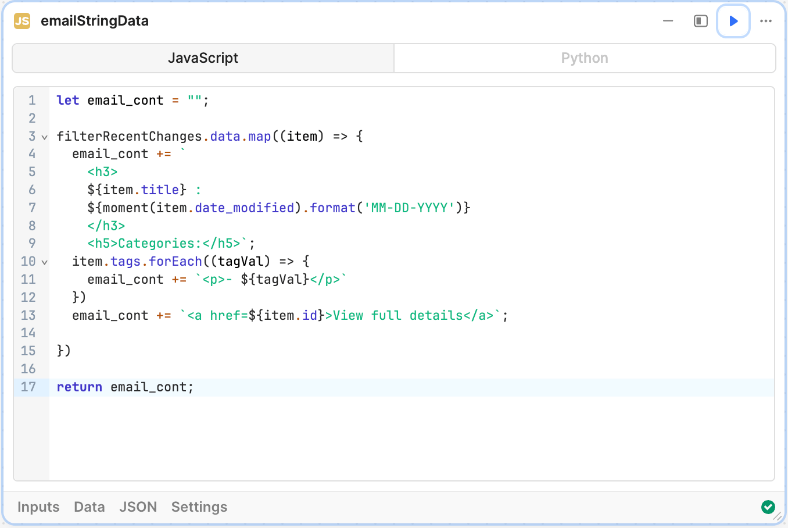Viewport: 788px width, 528px height.
Task: Switch to the Python tab
Action: pyautogui.click(x=585, y=58)
